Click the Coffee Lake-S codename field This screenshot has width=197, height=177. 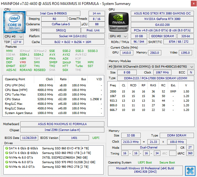coord(61,24)
